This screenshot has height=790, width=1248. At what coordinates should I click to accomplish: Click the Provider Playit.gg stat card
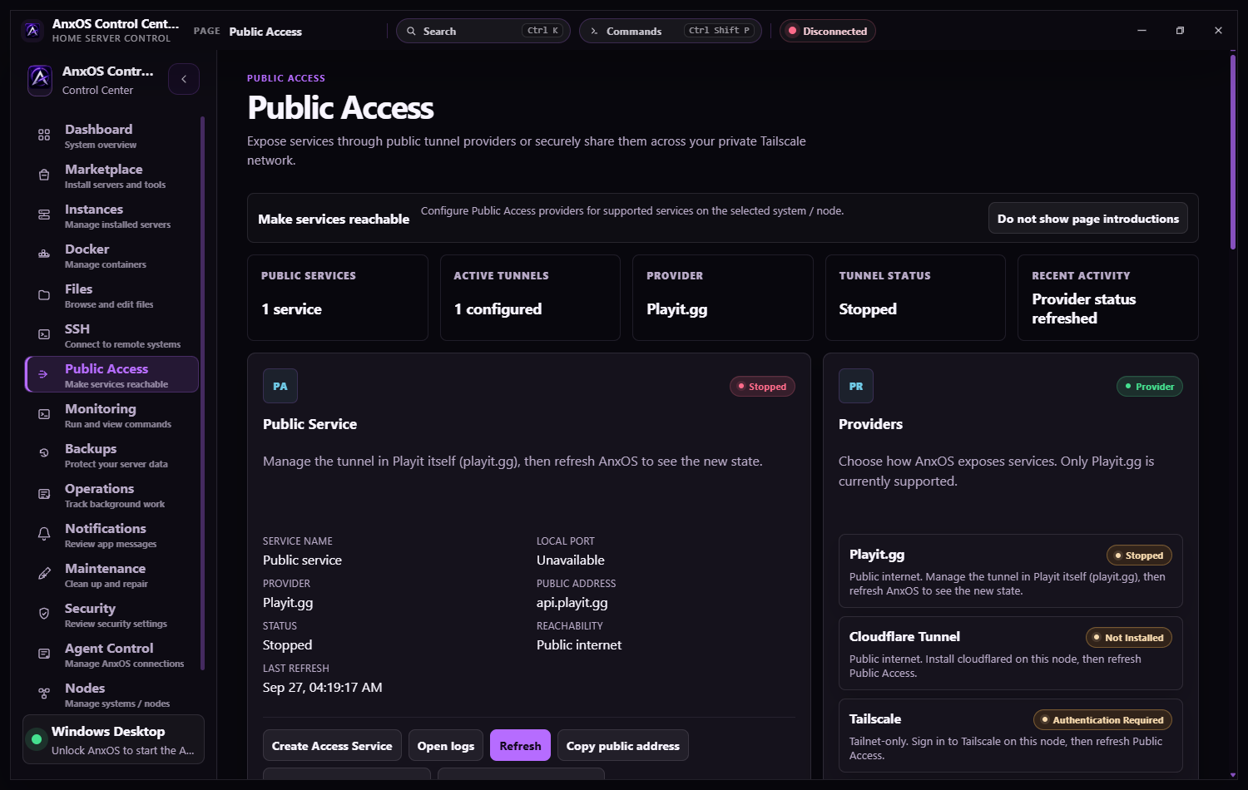tap(723, 298)
